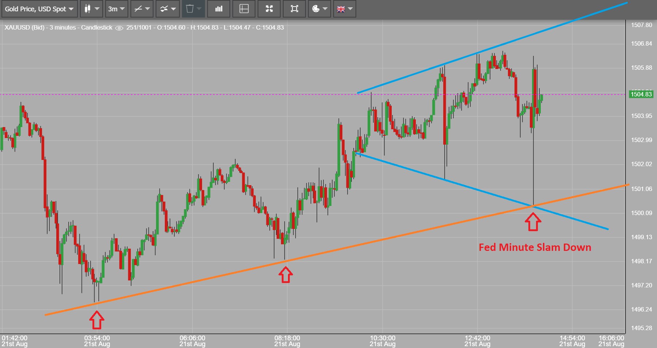Open the color palette theme dropdown
This screenshot has height=348, width=657.
point(319,9)
